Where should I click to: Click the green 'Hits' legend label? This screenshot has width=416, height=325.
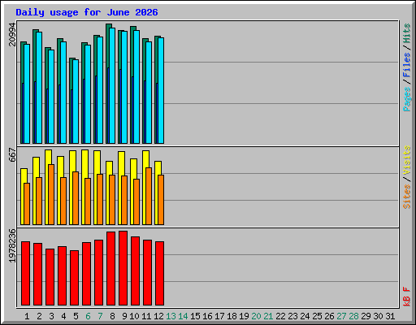pyautogui.click(x=407, y=33)
